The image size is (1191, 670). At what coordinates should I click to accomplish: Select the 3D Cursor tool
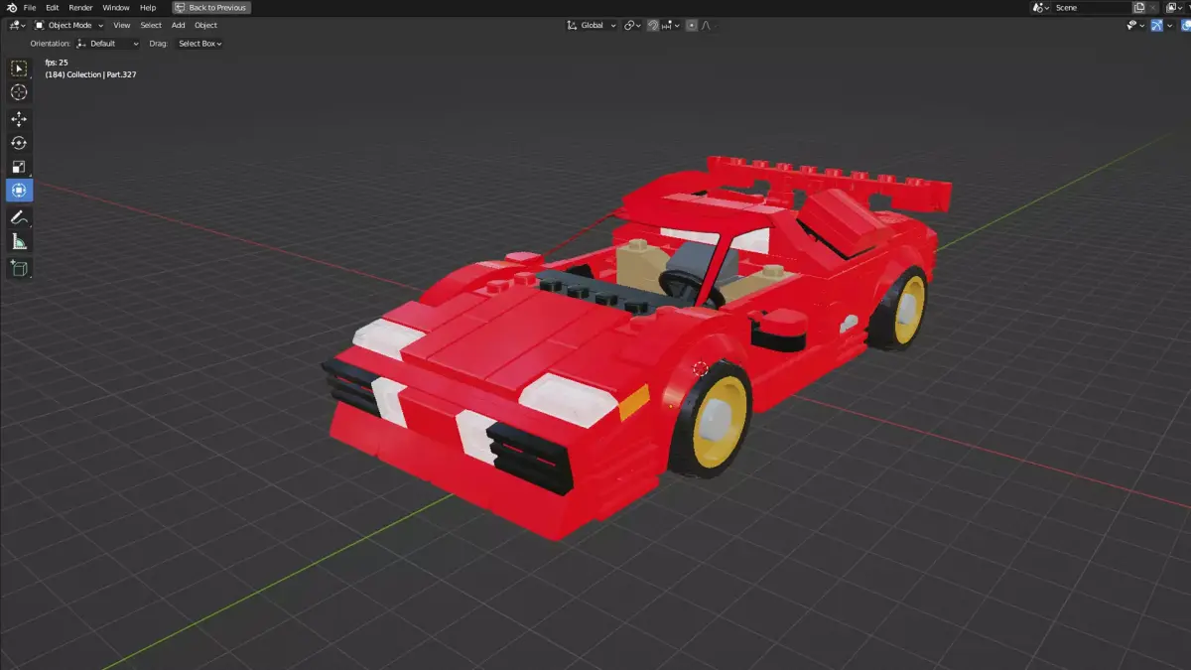pos(19,92)
